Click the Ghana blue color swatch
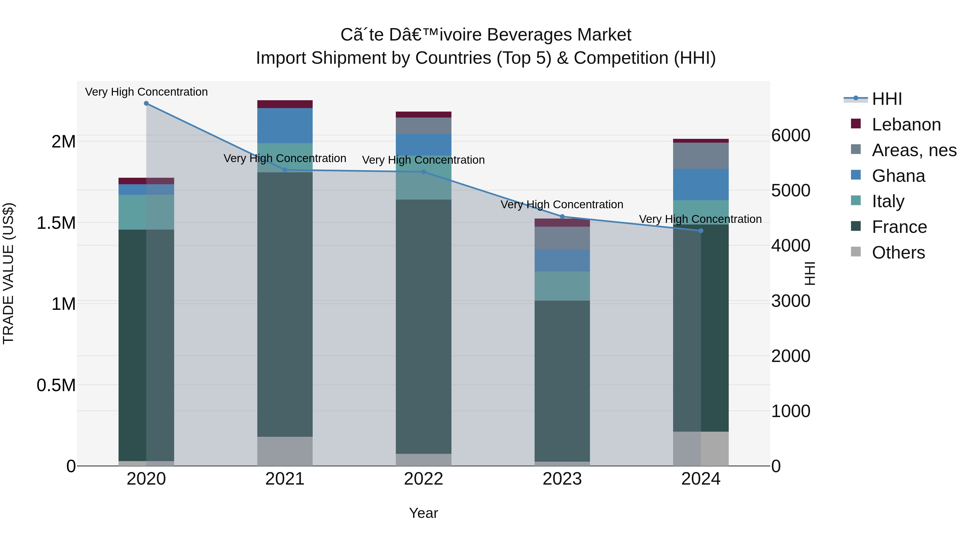The height and width of the screenshot is (547, 972). 856,175
